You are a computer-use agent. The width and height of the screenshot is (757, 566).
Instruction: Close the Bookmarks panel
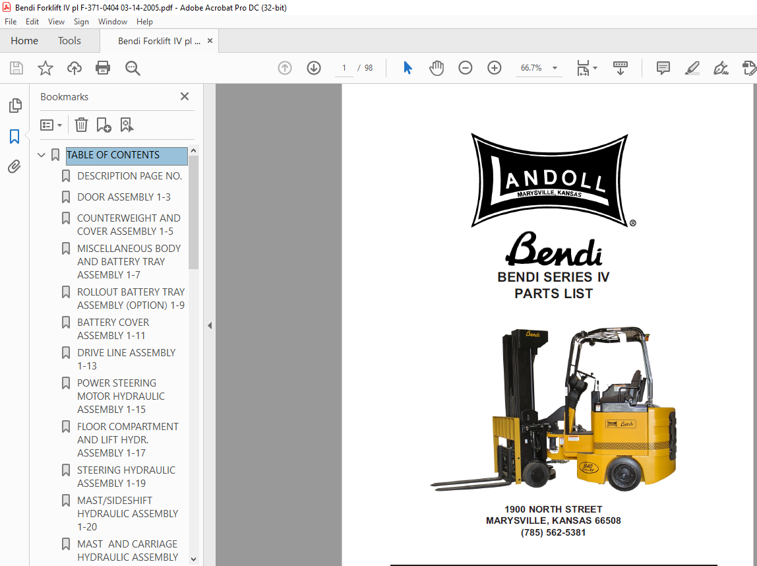185,96
